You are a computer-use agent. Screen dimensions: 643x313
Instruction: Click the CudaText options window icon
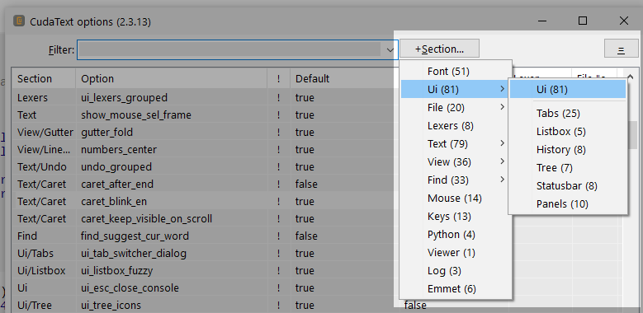coord(19,21)
